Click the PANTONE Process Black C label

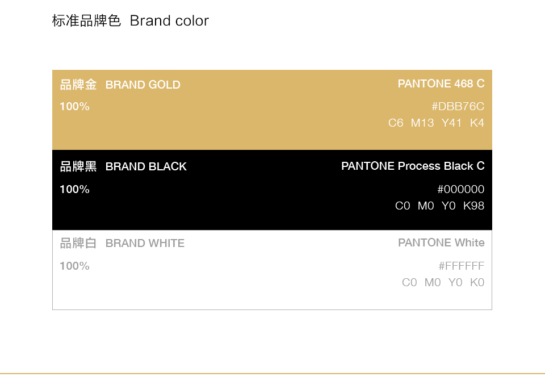pyautogui.click(x=413, y=166)
